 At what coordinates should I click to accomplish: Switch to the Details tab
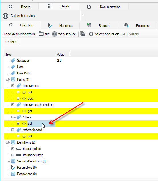pos(59,6)
